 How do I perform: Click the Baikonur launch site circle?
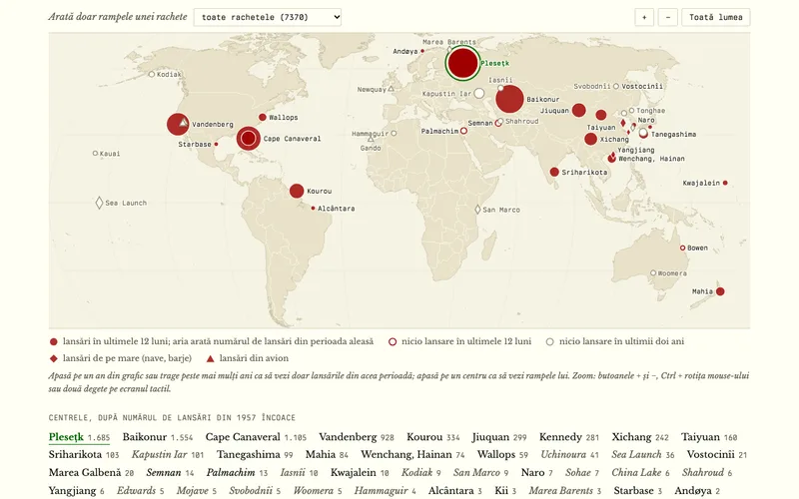(509, 99)
